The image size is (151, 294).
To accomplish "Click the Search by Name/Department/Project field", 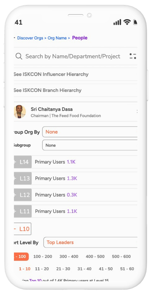I will [73, 56].
